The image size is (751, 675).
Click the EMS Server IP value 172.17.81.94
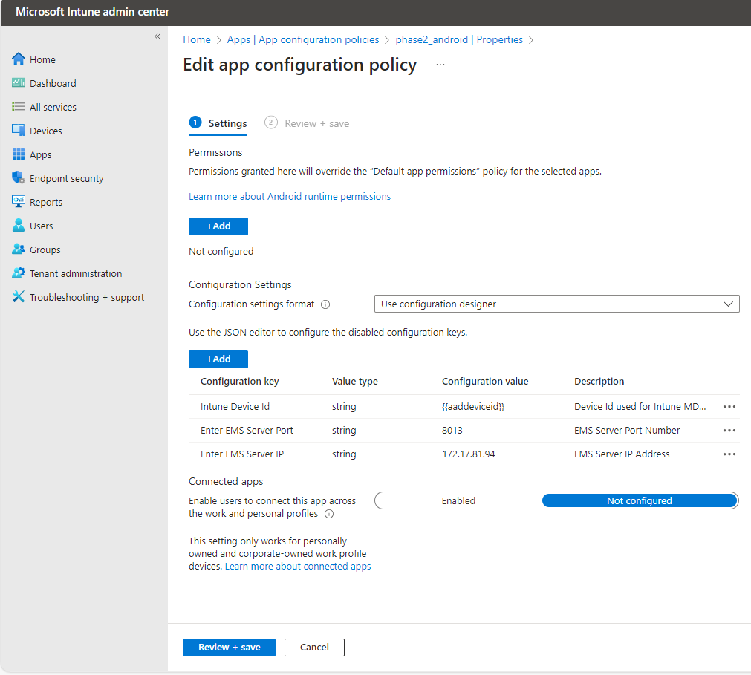click(x=469, y=454)
